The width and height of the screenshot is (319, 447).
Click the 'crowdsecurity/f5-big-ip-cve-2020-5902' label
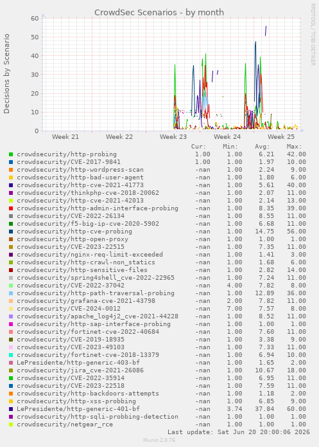click(x=88, y=224)
